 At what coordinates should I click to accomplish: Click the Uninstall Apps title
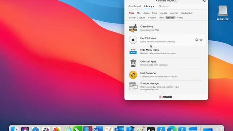[x=148, y=61]
